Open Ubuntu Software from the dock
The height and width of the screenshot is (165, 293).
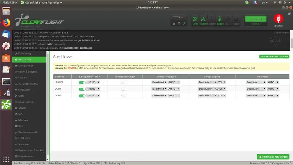[x=6, y=58]
